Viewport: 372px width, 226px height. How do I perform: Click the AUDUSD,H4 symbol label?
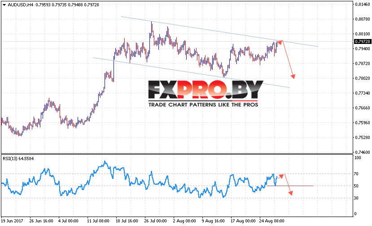pos(20,5)
